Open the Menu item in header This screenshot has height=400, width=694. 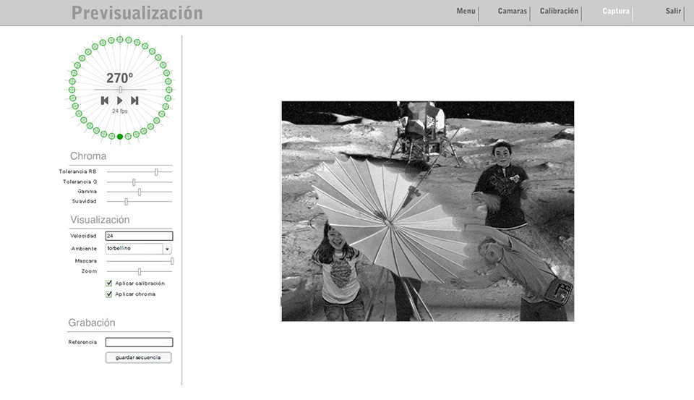click(466, 11)
